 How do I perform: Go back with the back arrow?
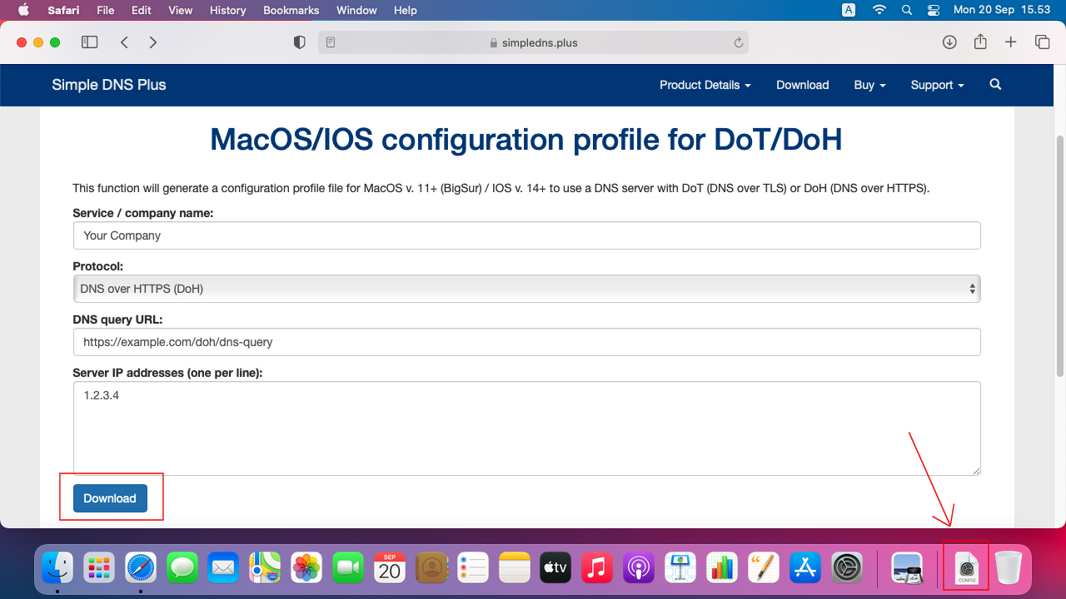(x=124, y=42)
